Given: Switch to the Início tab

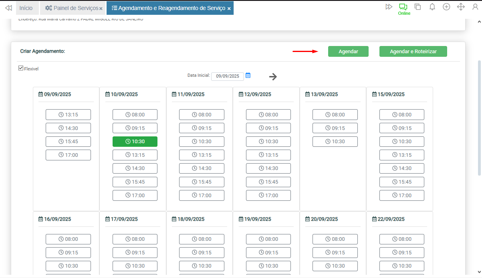Looking at the screenshot, I should pyautogui.click(x=26, y=8).
